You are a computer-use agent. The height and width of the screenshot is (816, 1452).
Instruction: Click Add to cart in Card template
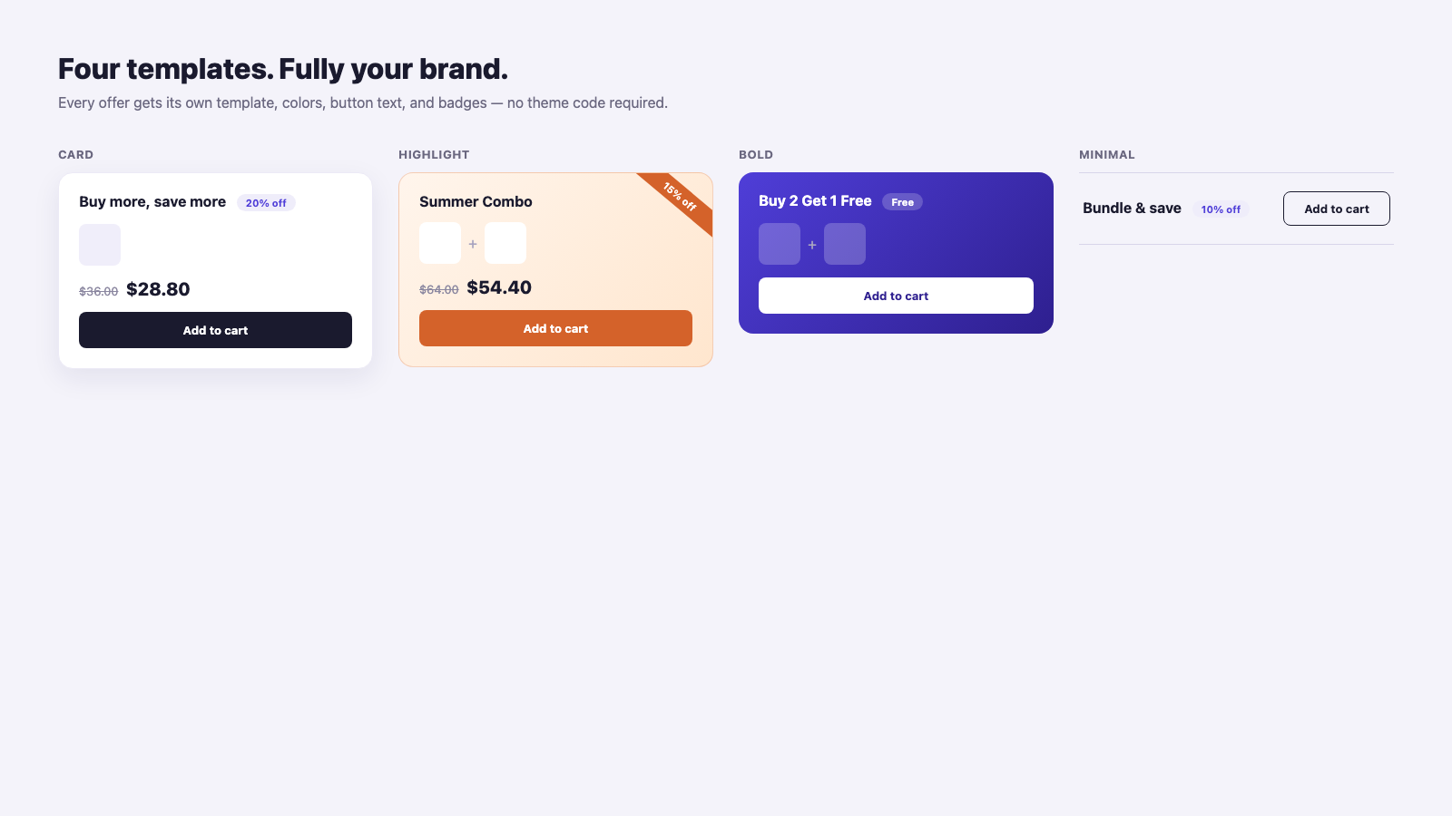tap(215, 330)
